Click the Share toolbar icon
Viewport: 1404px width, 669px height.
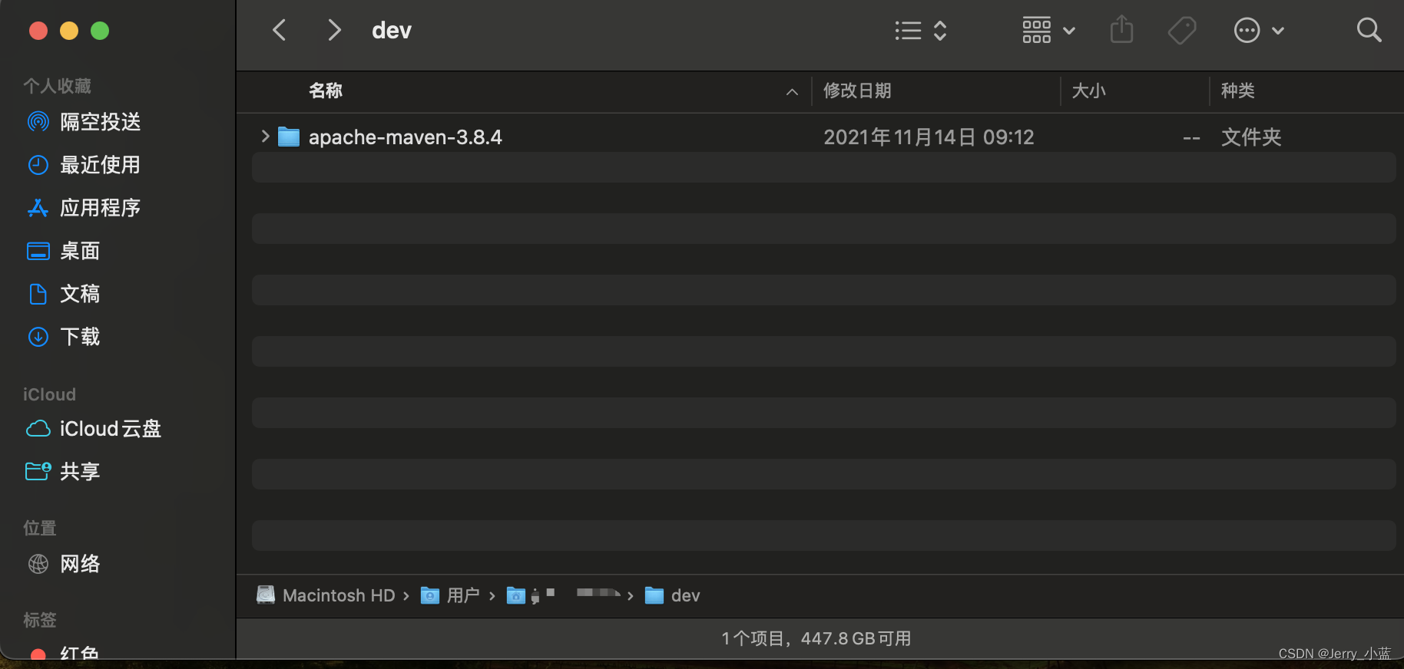pos(1121,30)
